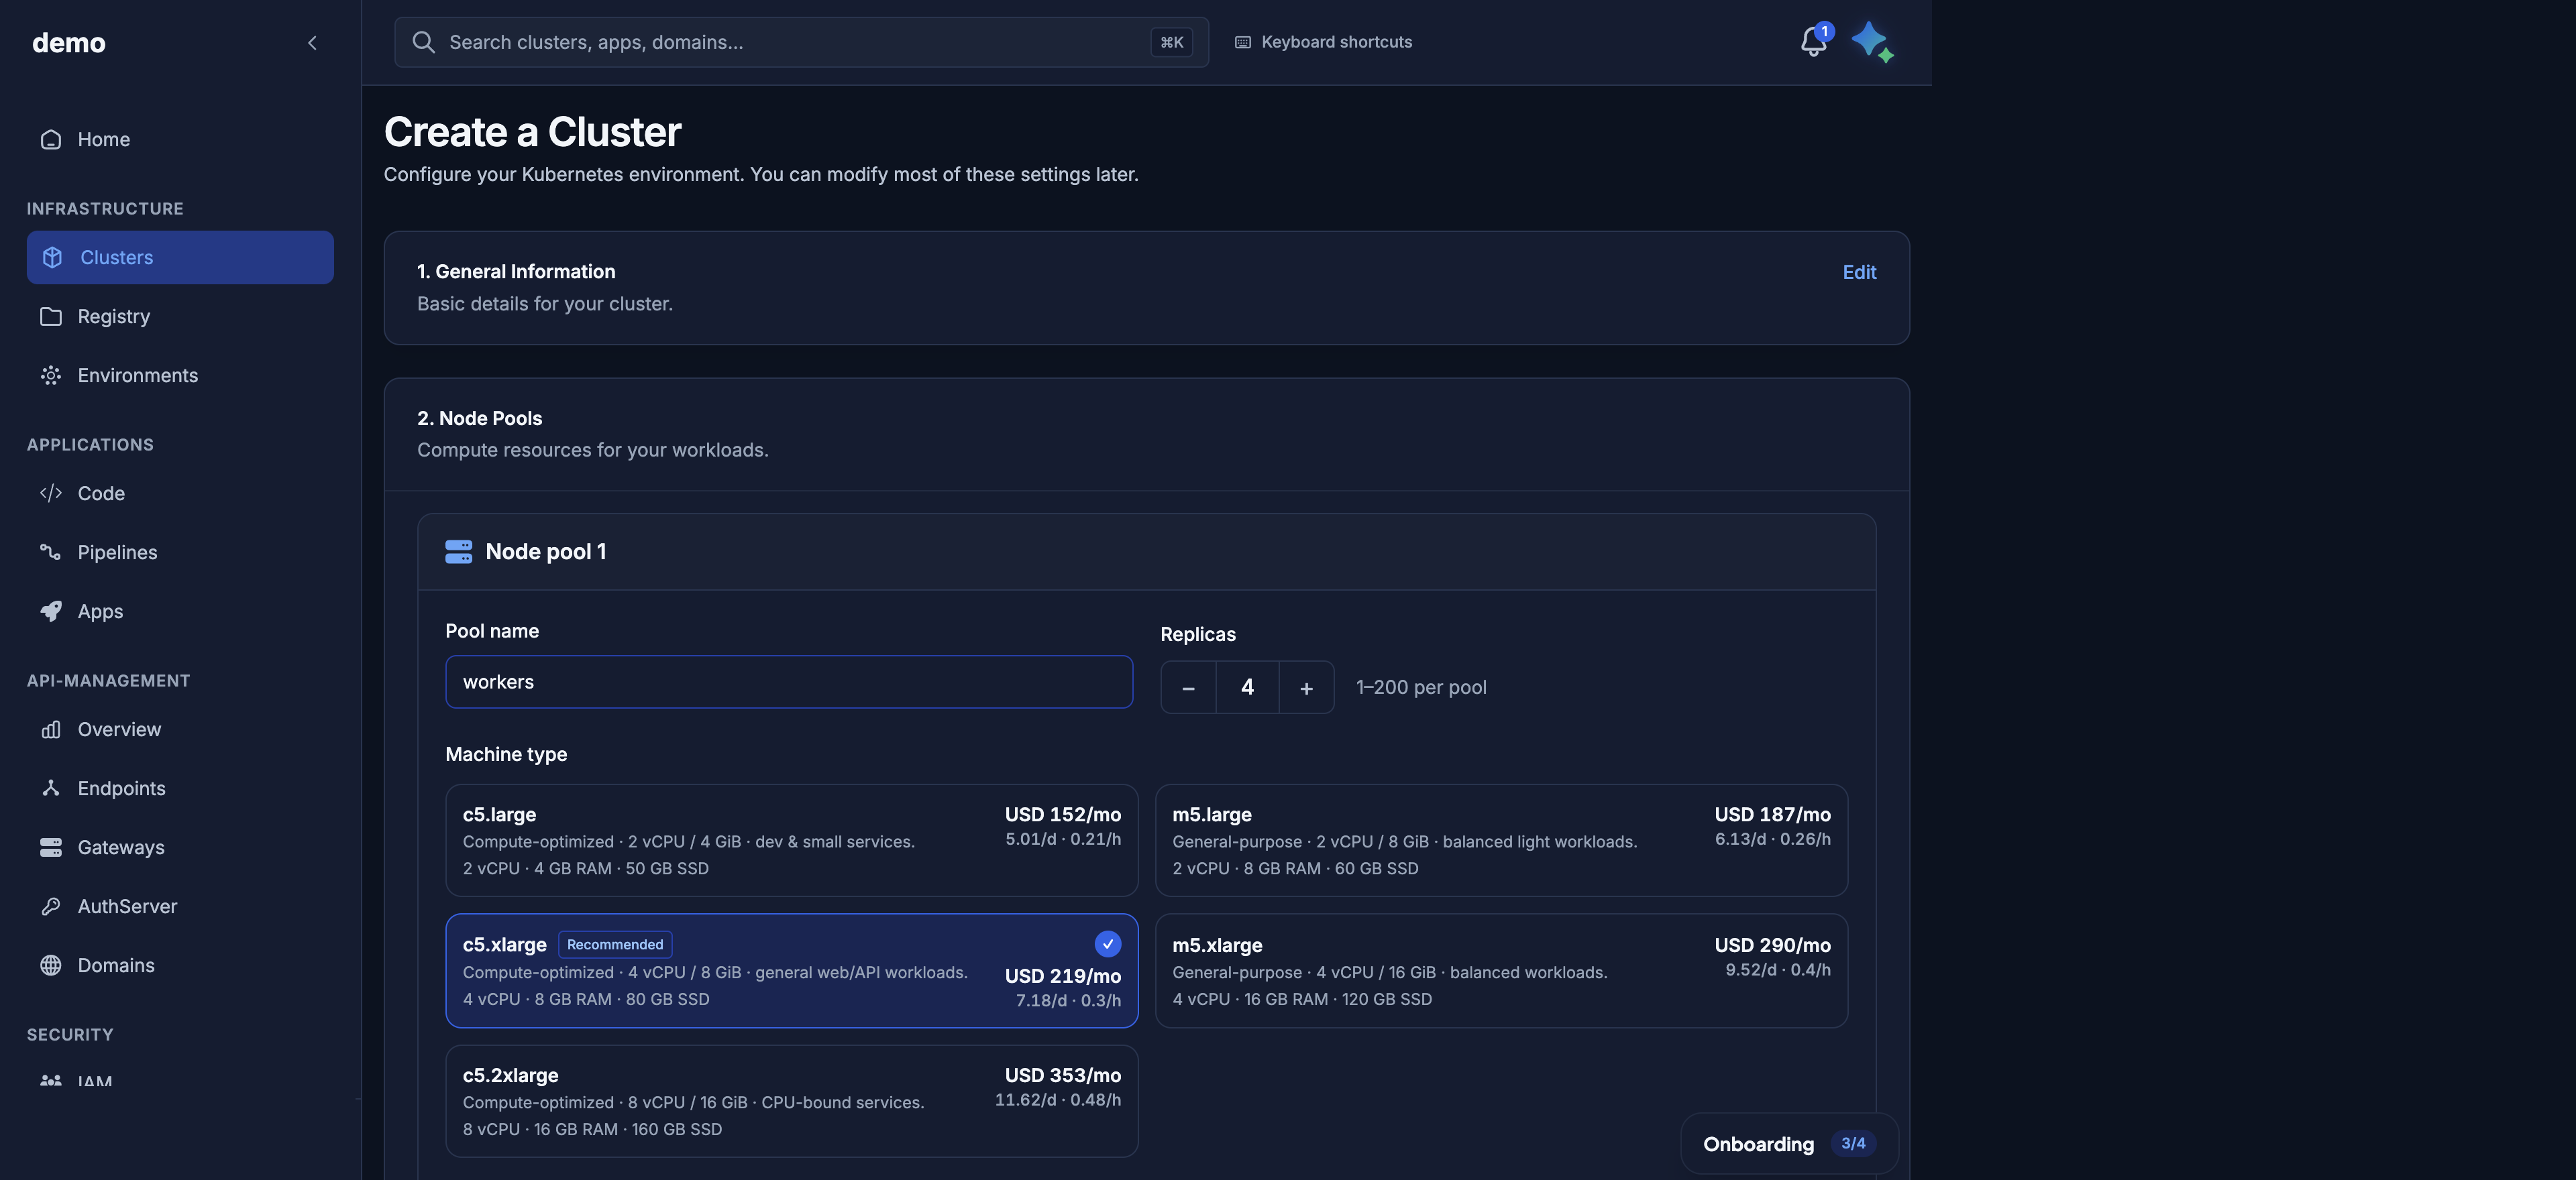This screenshot has height=1180, width=2576.
Task: Select the m5.large machine type
Action: coord(1501,840)
